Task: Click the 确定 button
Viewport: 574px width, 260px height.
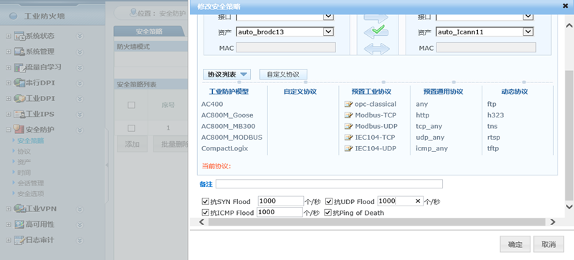Action: coord(515,244)
